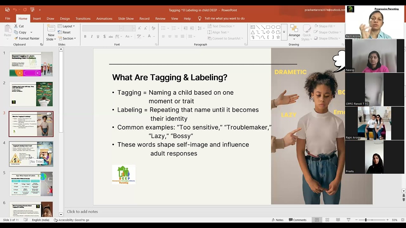The image size is (406, 228).
Task: Toggle Bold formatting
Action: click(x=85, y=36)
